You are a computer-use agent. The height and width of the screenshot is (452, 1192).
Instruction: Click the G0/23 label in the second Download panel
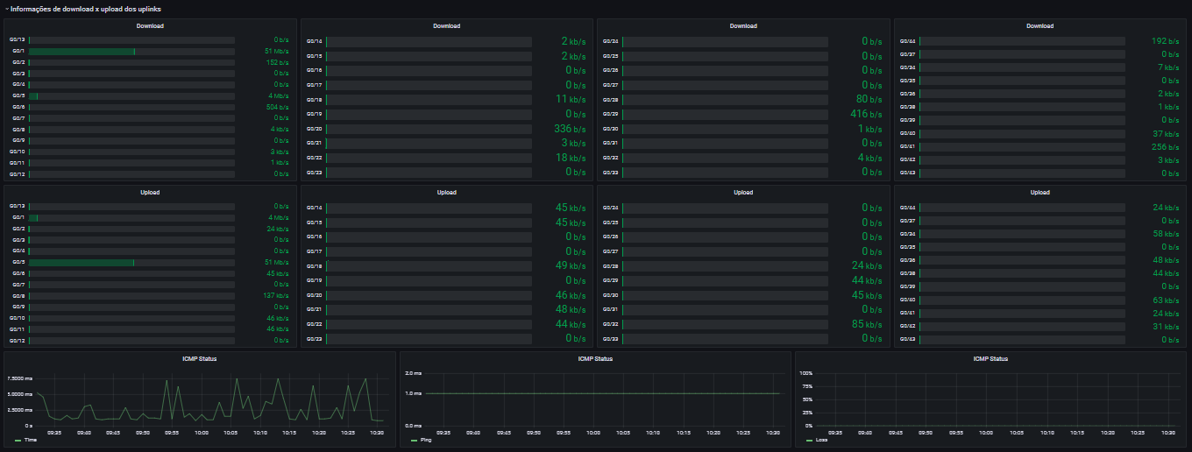pos(315,172)
